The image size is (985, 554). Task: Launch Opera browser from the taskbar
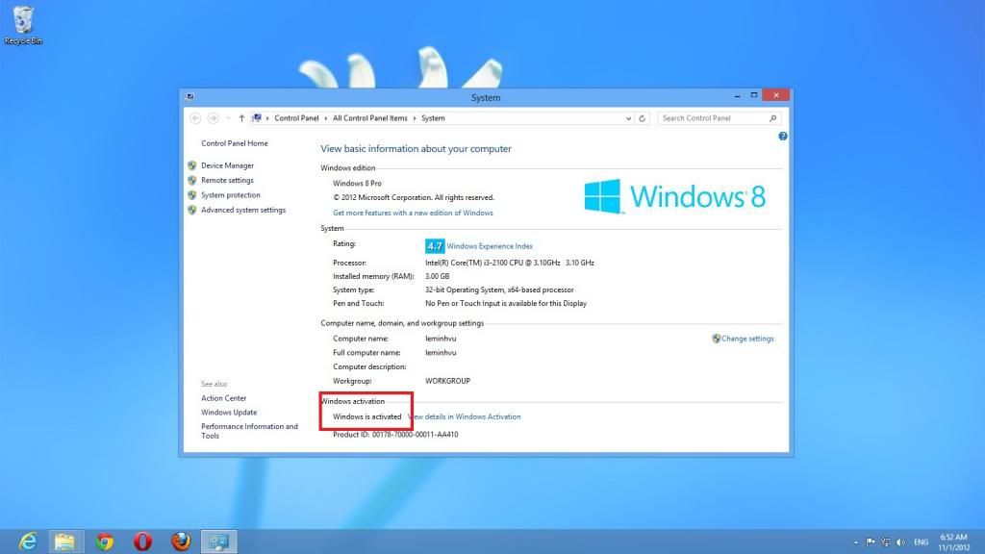(142, 541)
